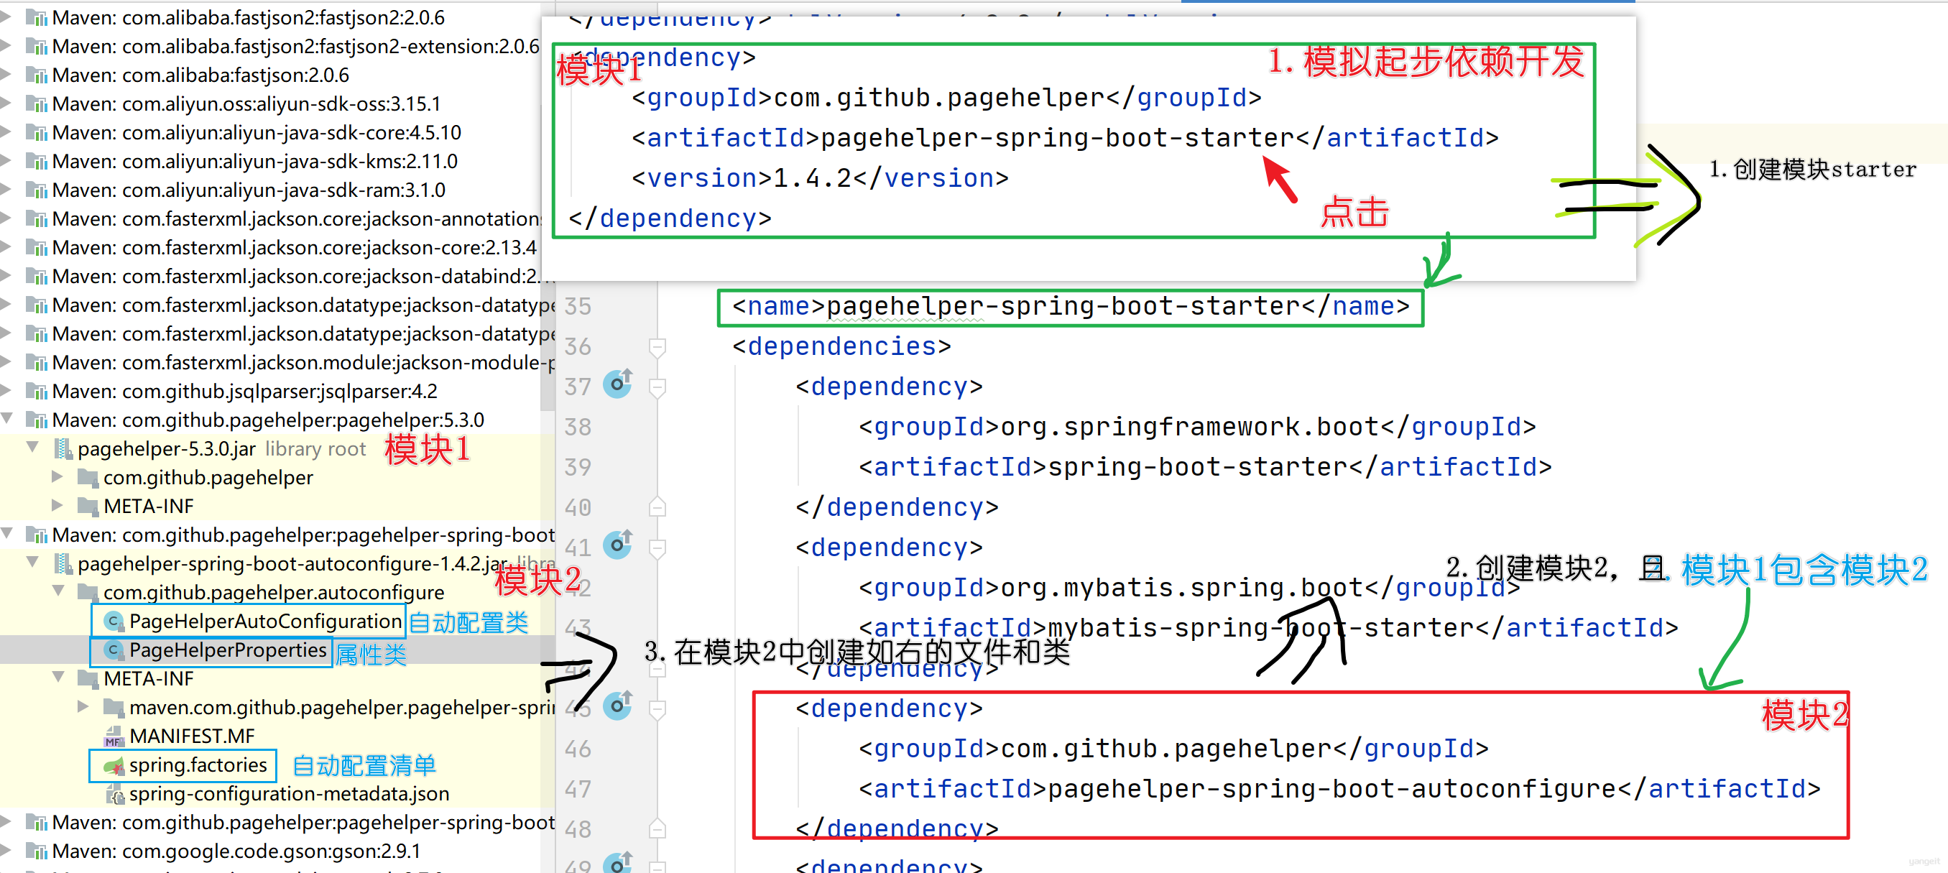This screenshot has width=1948, height=873.
Task: Click class icon of PageHelperAutoConfiguration
Action: click(x=114, y=621)
